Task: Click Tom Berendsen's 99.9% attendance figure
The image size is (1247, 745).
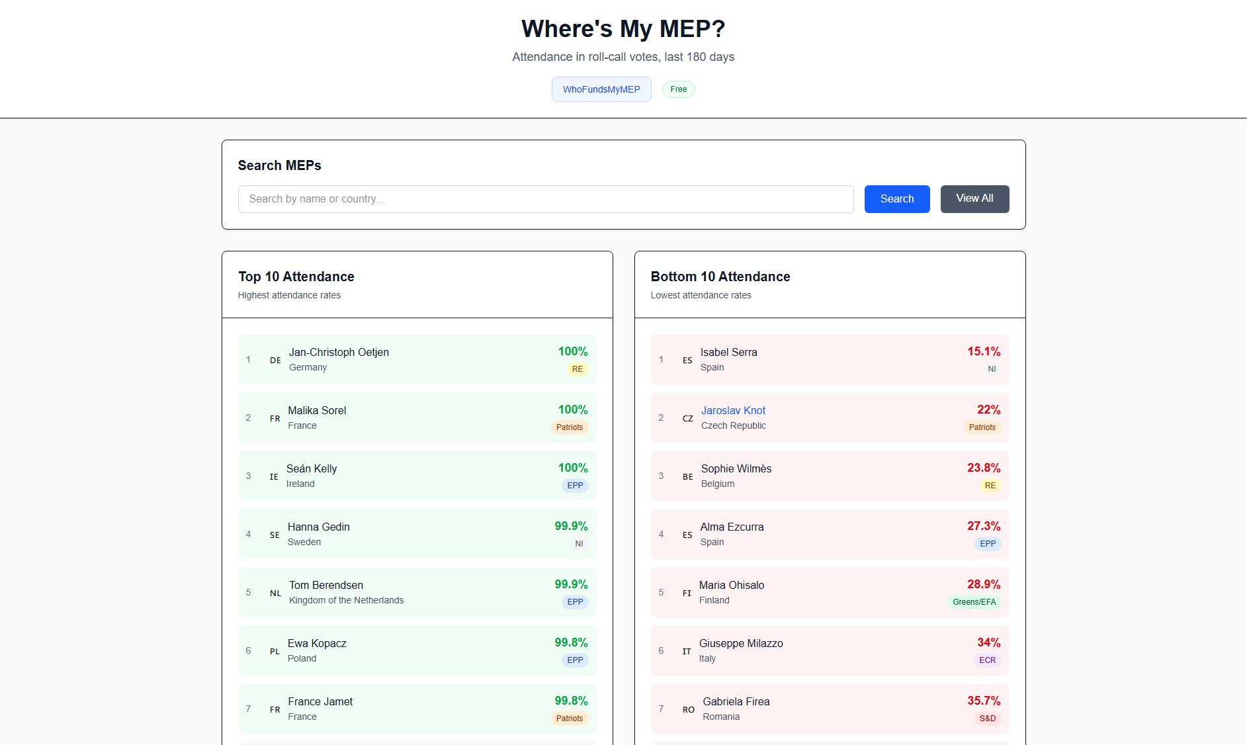Action: click(571, 584)
